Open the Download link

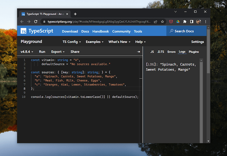pyautogui.click(x=70, y=31)
